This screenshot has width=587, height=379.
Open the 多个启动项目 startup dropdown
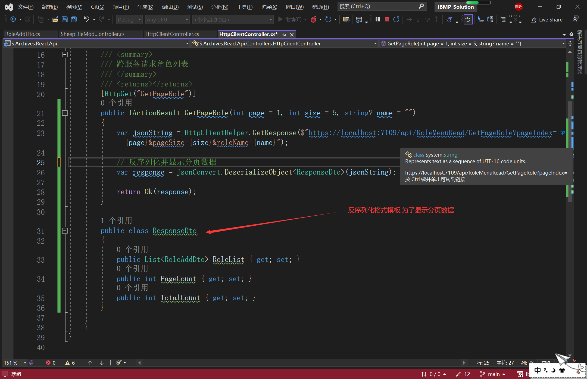(233, 20)
